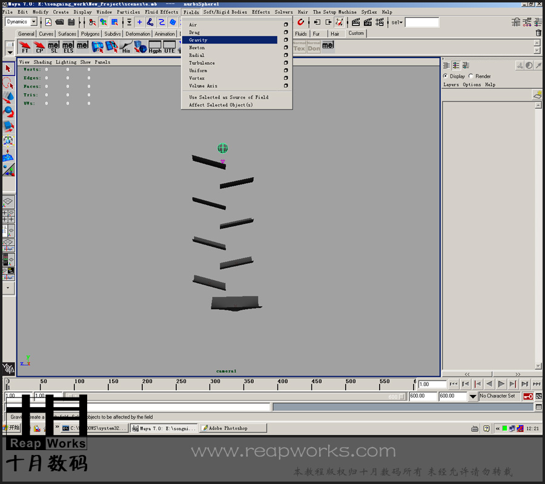The width and height of the screenshot is (545, 484).
Task: Click the red magnet Make Live icon
Action: click(300, 22)
